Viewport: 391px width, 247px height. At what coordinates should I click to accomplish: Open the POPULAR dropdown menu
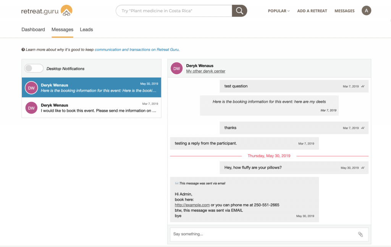tap(278, 11)
